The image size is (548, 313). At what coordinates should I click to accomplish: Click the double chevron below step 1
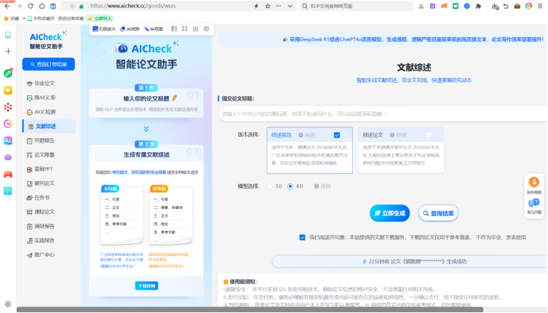coord(146,129)
